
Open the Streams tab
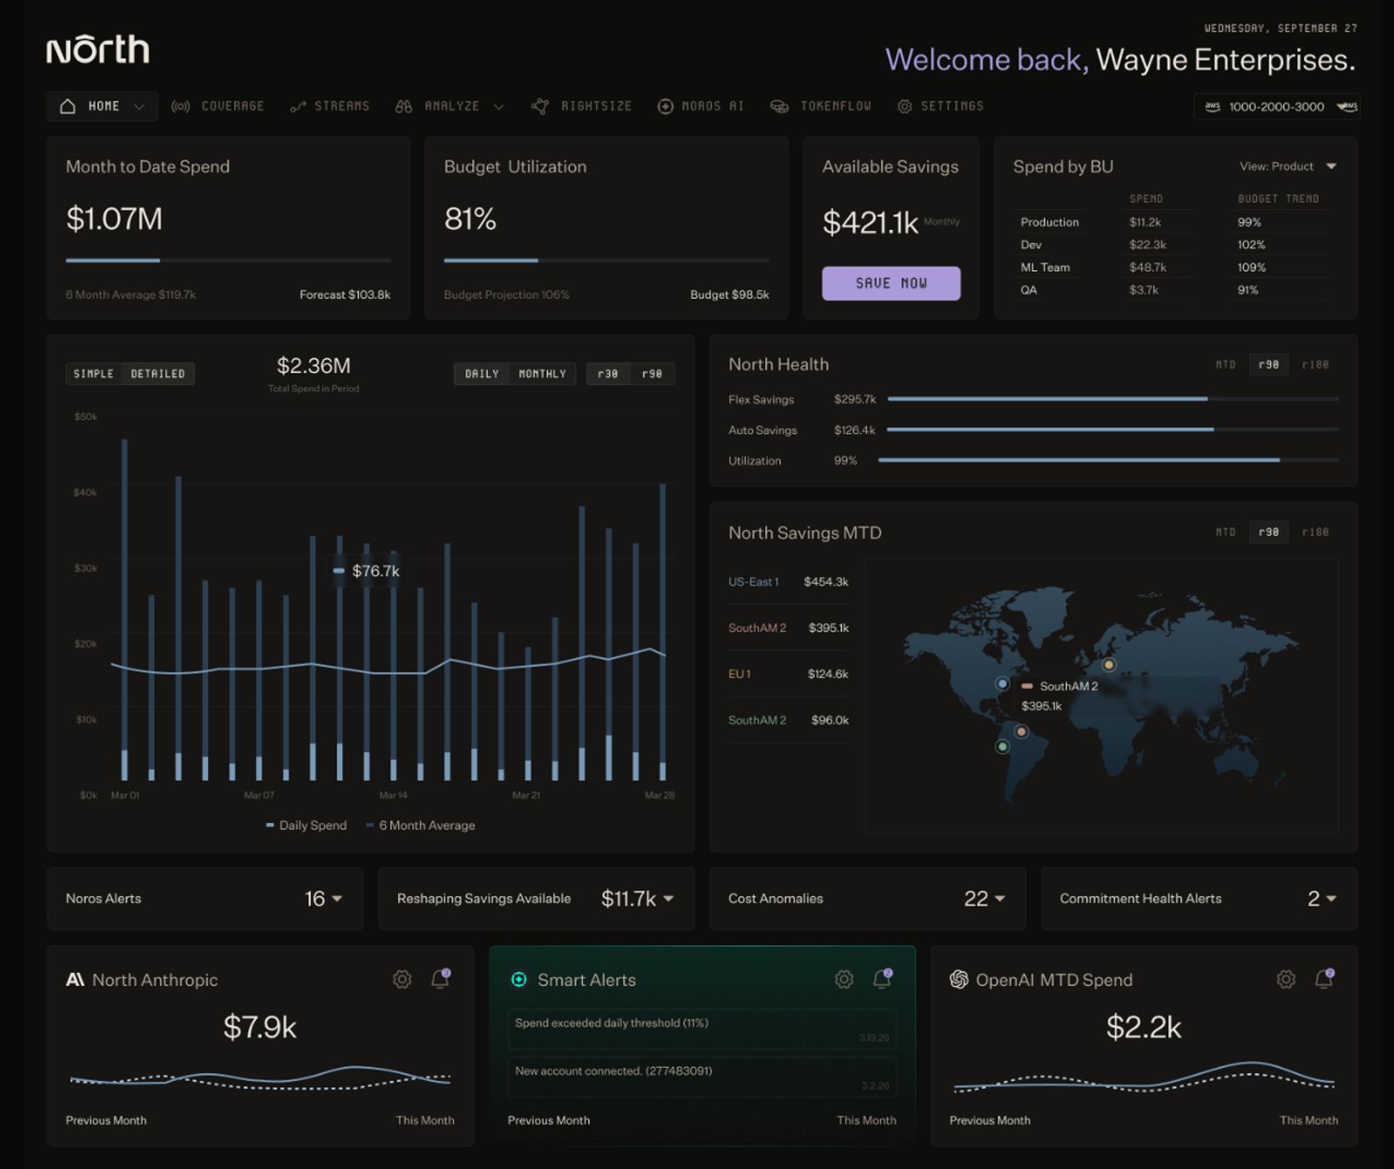coord(330,106)
